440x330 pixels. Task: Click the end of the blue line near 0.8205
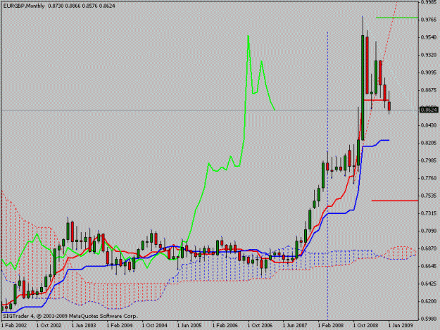[x=389, y=140]
